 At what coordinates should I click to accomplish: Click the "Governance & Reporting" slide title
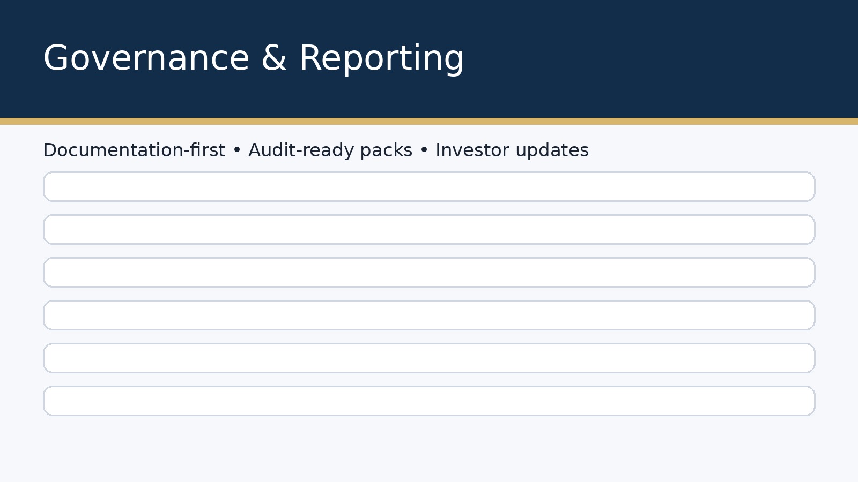pyautogui.click(x=253, y=58)
